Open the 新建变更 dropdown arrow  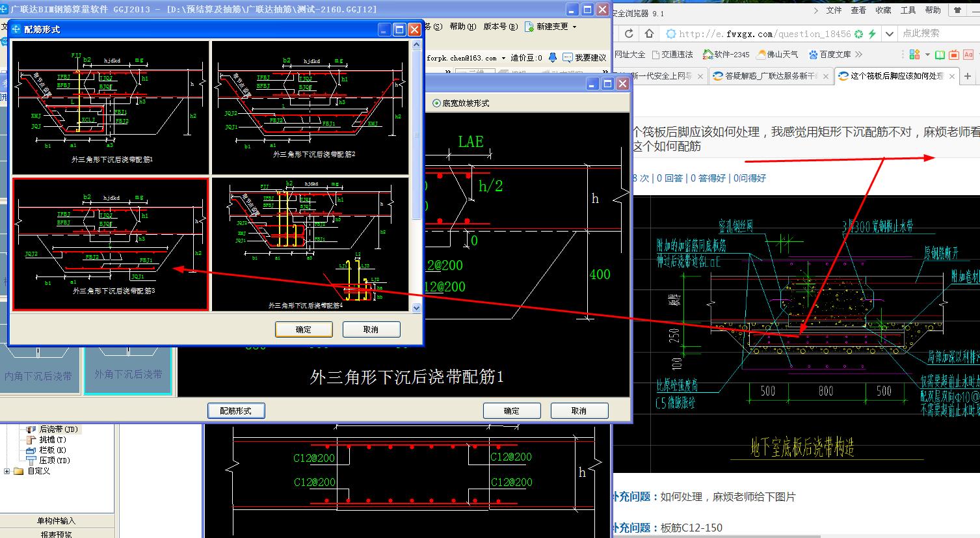[574, 27]
